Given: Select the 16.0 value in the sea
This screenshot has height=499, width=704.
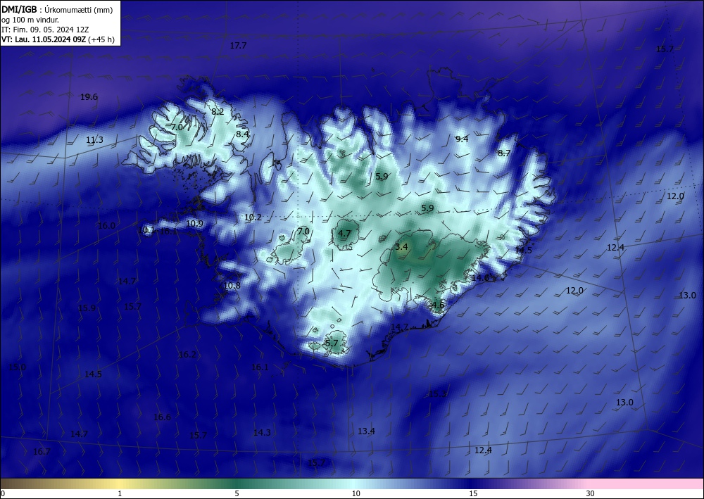Looking at the screenshot, I should [x=106, y=226].
